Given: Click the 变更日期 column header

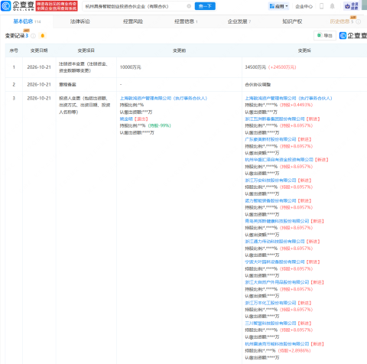Looking at the screenshot, I should pyautogui.click(x=39, y=50).
